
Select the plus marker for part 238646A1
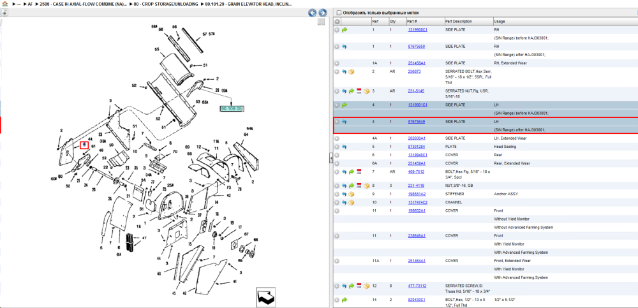point(338,236)
